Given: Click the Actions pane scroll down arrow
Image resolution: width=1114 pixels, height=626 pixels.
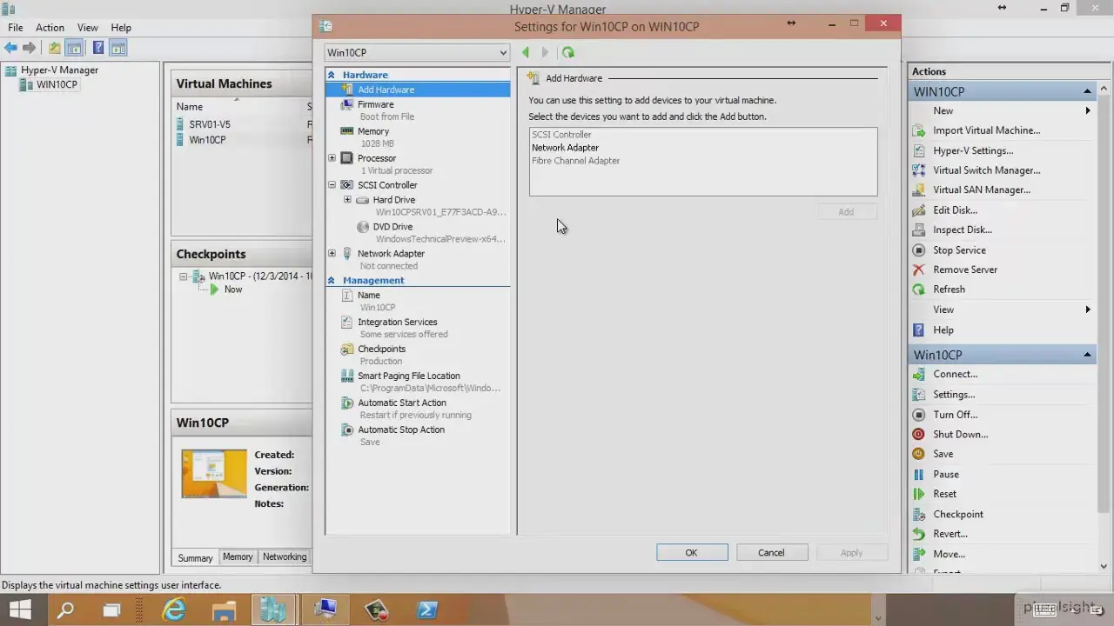Looking at the screenshot, I should tap(1104, 566).
